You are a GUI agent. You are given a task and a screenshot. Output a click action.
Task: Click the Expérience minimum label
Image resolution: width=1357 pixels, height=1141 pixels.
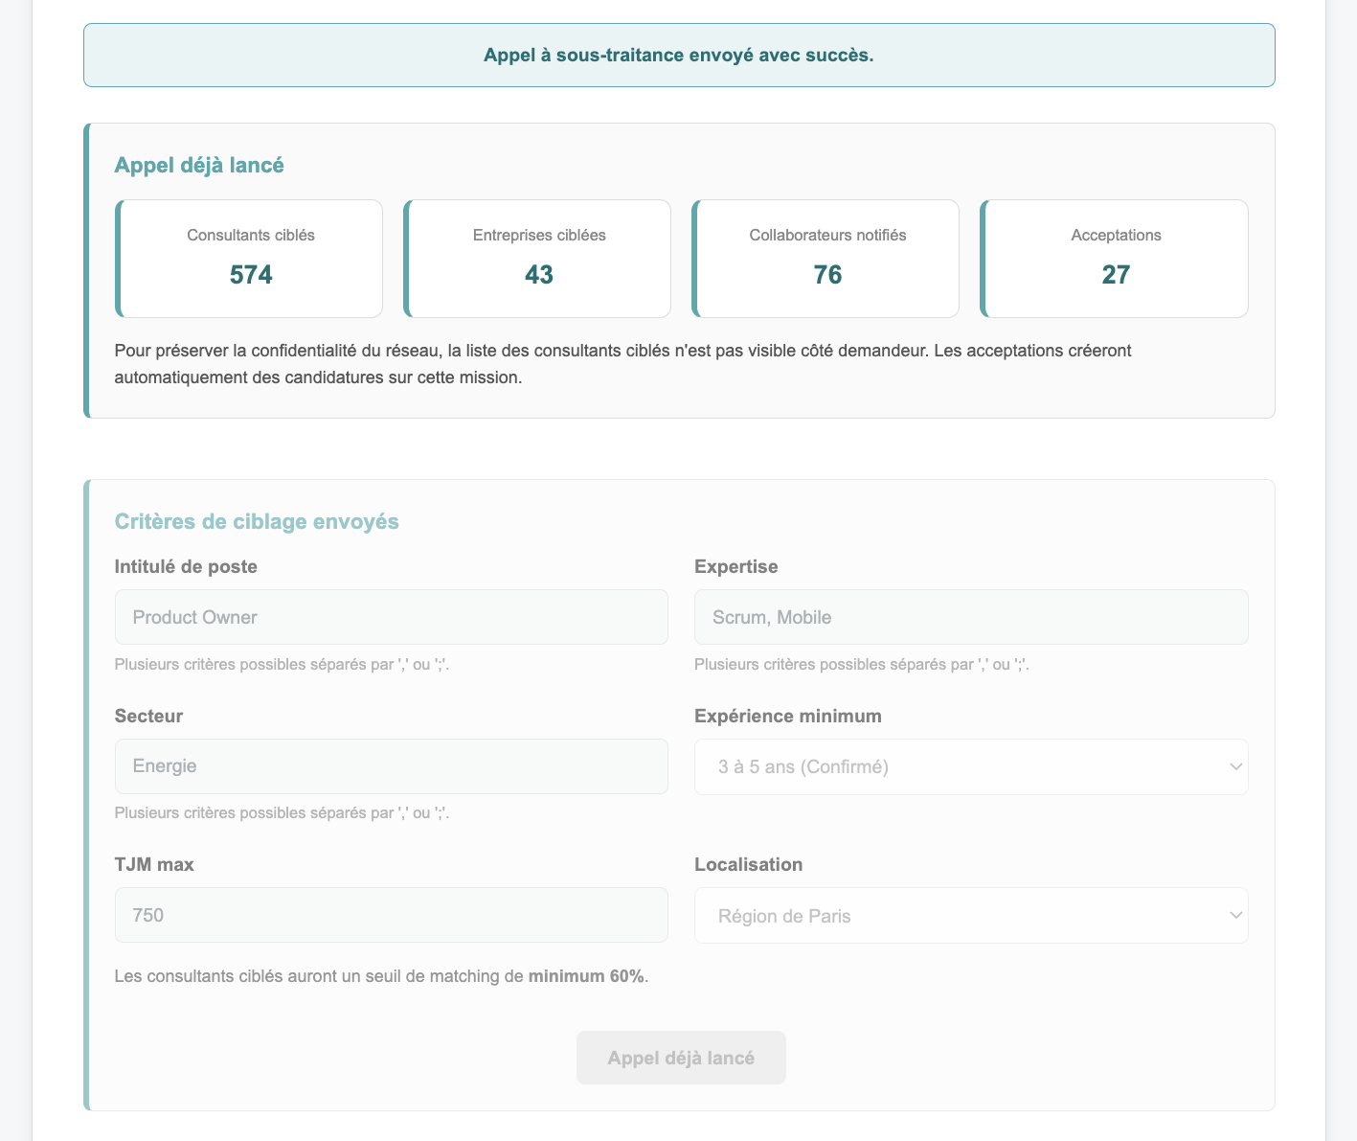788,716
